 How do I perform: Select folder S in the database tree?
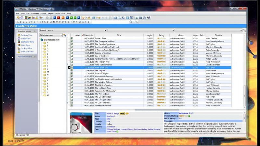pos(47,86)
